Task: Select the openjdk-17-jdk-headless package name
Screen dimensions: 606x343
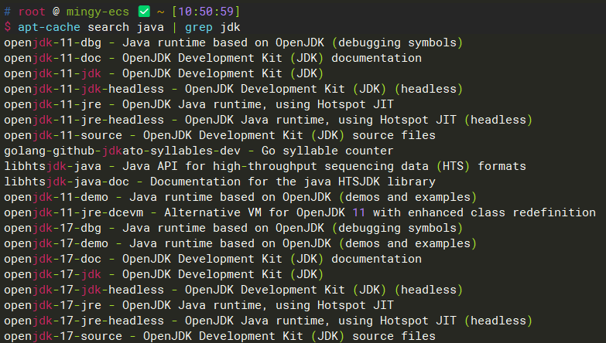Action: click(x=84, y=290)
